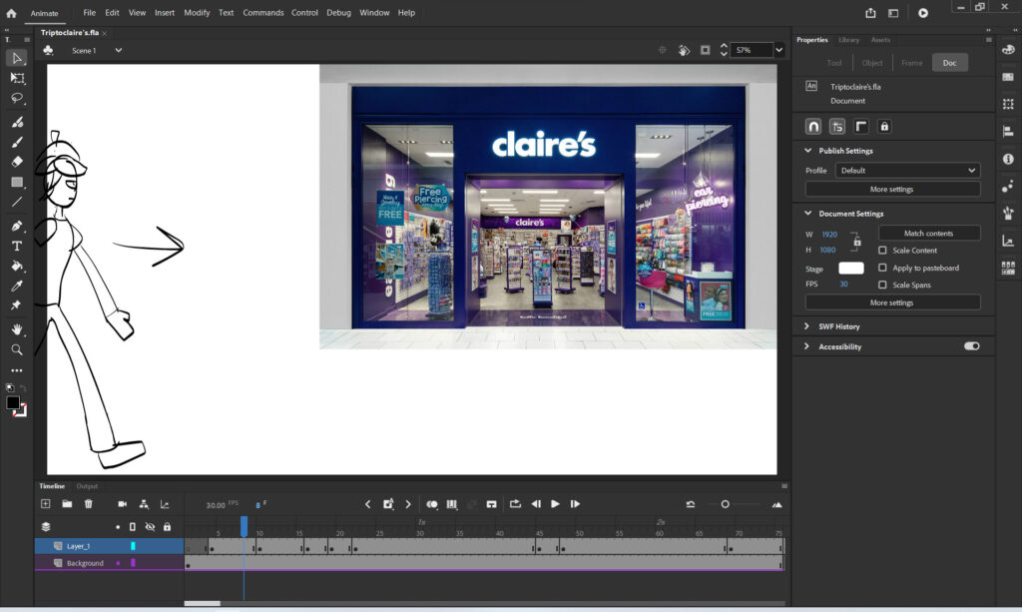The image size is (1022, 612).
Task: Switch to the Assets tab
Action: click(x=880, y=40)
